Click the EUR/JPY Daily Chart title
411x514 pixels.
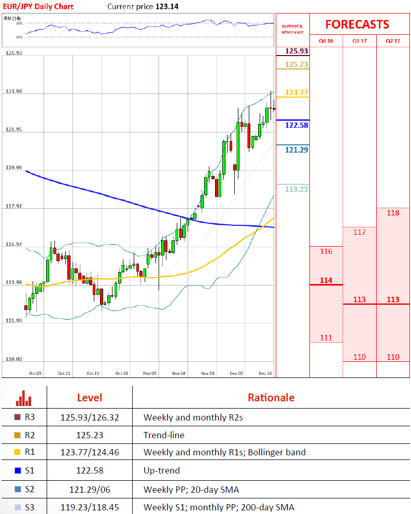pyautogui.click(x=38, y=6)
